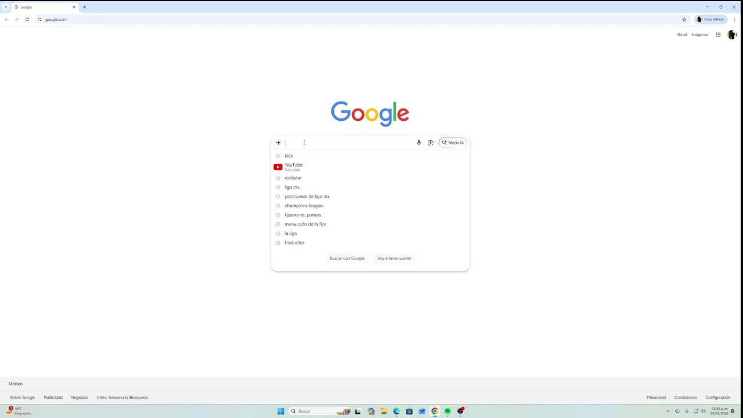Open Privacidad footer link

pyautogui.click(x=657, y=398)
